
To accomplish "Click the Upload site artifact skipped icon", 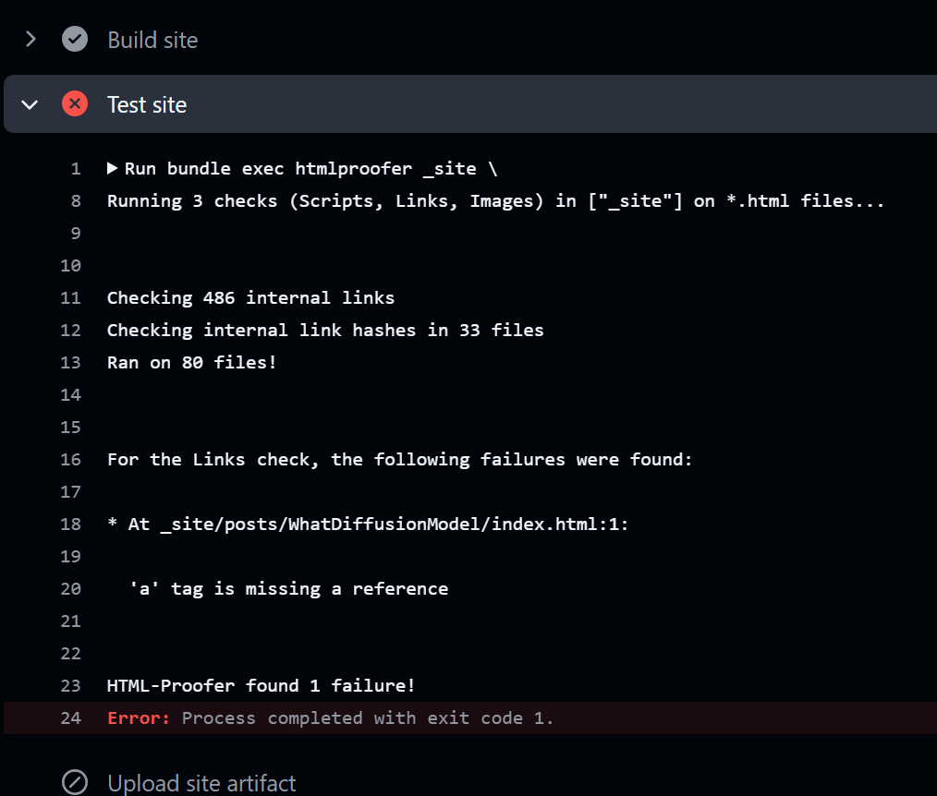I will pos(75,782).
